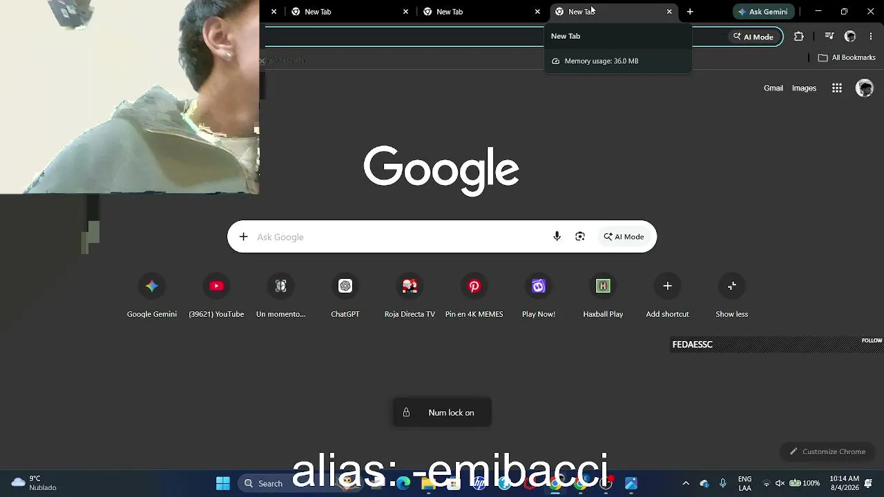
Task: Open the Un momento... shortcut
Action: (280, 295)
